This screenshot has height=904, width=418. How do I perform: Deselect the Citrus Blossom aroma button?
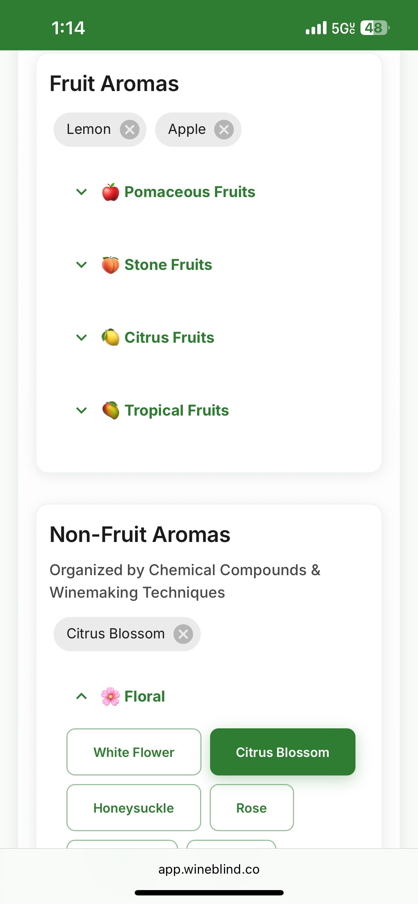[x=283, y=752]
